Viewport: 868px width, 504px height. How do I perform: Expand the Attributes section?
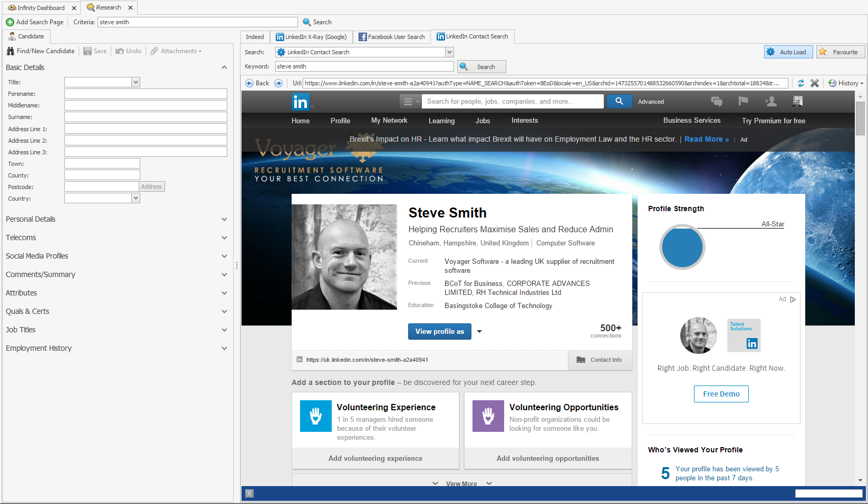[224, 293]
